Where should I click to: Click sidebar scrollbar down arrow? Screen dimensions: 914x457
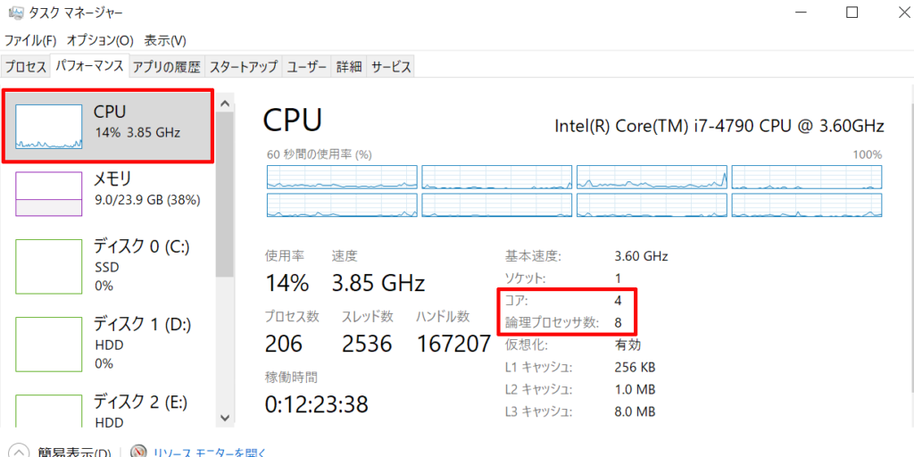point(224,418)
